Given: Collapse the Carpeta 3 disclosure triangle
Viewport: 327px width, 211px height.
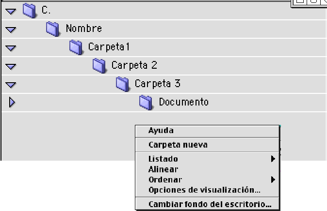Looking at the screenshot, I should pyautogui.click(x=11, y=85).
